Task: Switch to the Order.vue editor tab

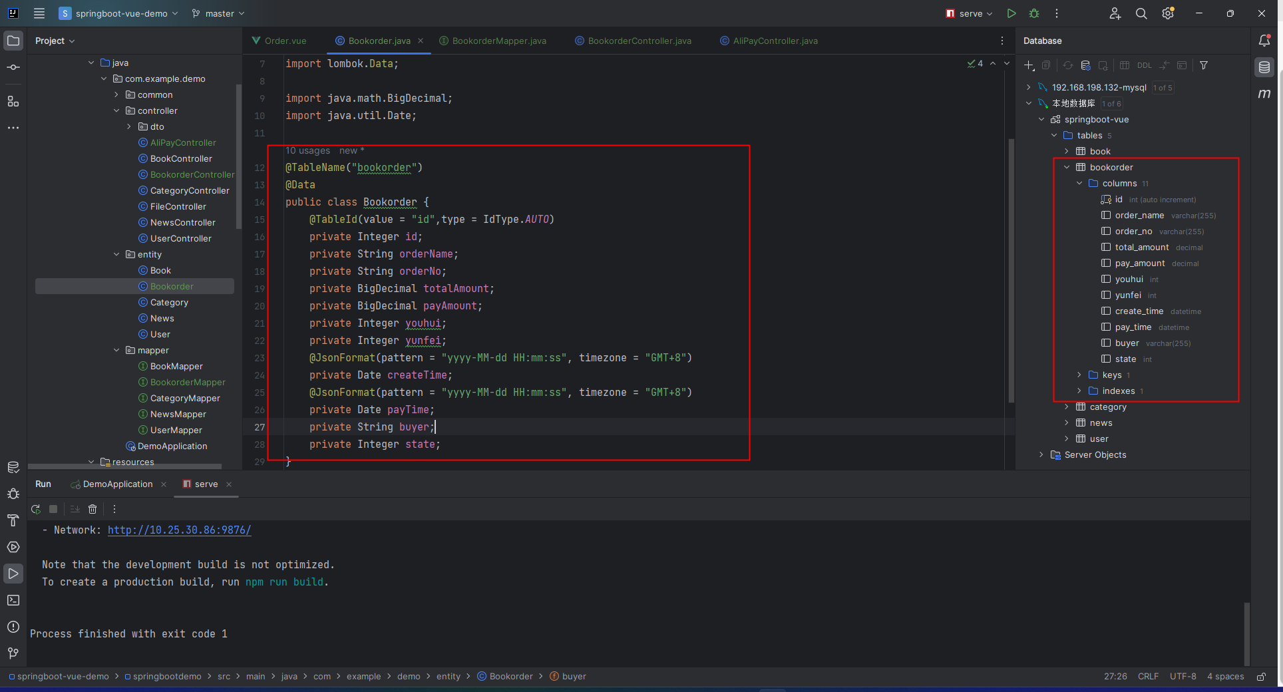Action: click(279, 41)
